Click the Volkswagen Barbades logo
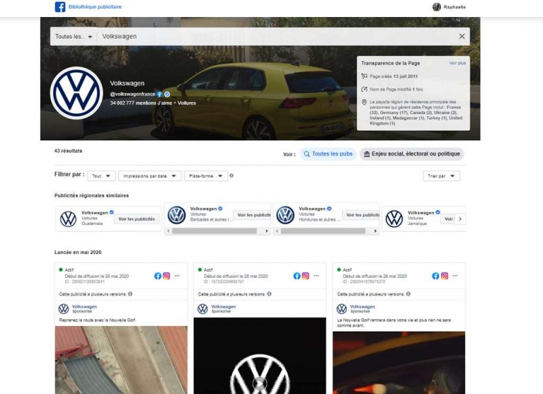This screenshot has height=394, width=543. [176, 215]
